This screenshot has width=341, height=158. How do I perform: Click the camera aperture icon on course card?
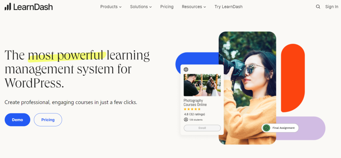click(186, 69)
